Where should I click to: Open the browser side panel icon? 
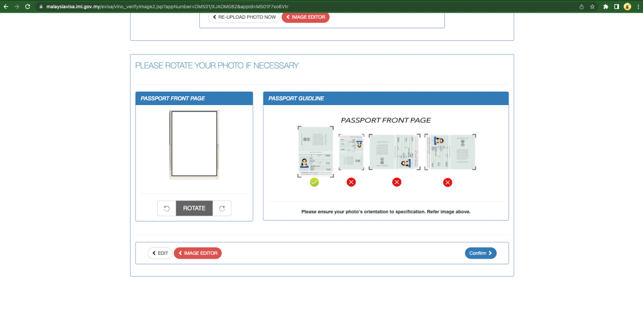(x=617, y=6)
